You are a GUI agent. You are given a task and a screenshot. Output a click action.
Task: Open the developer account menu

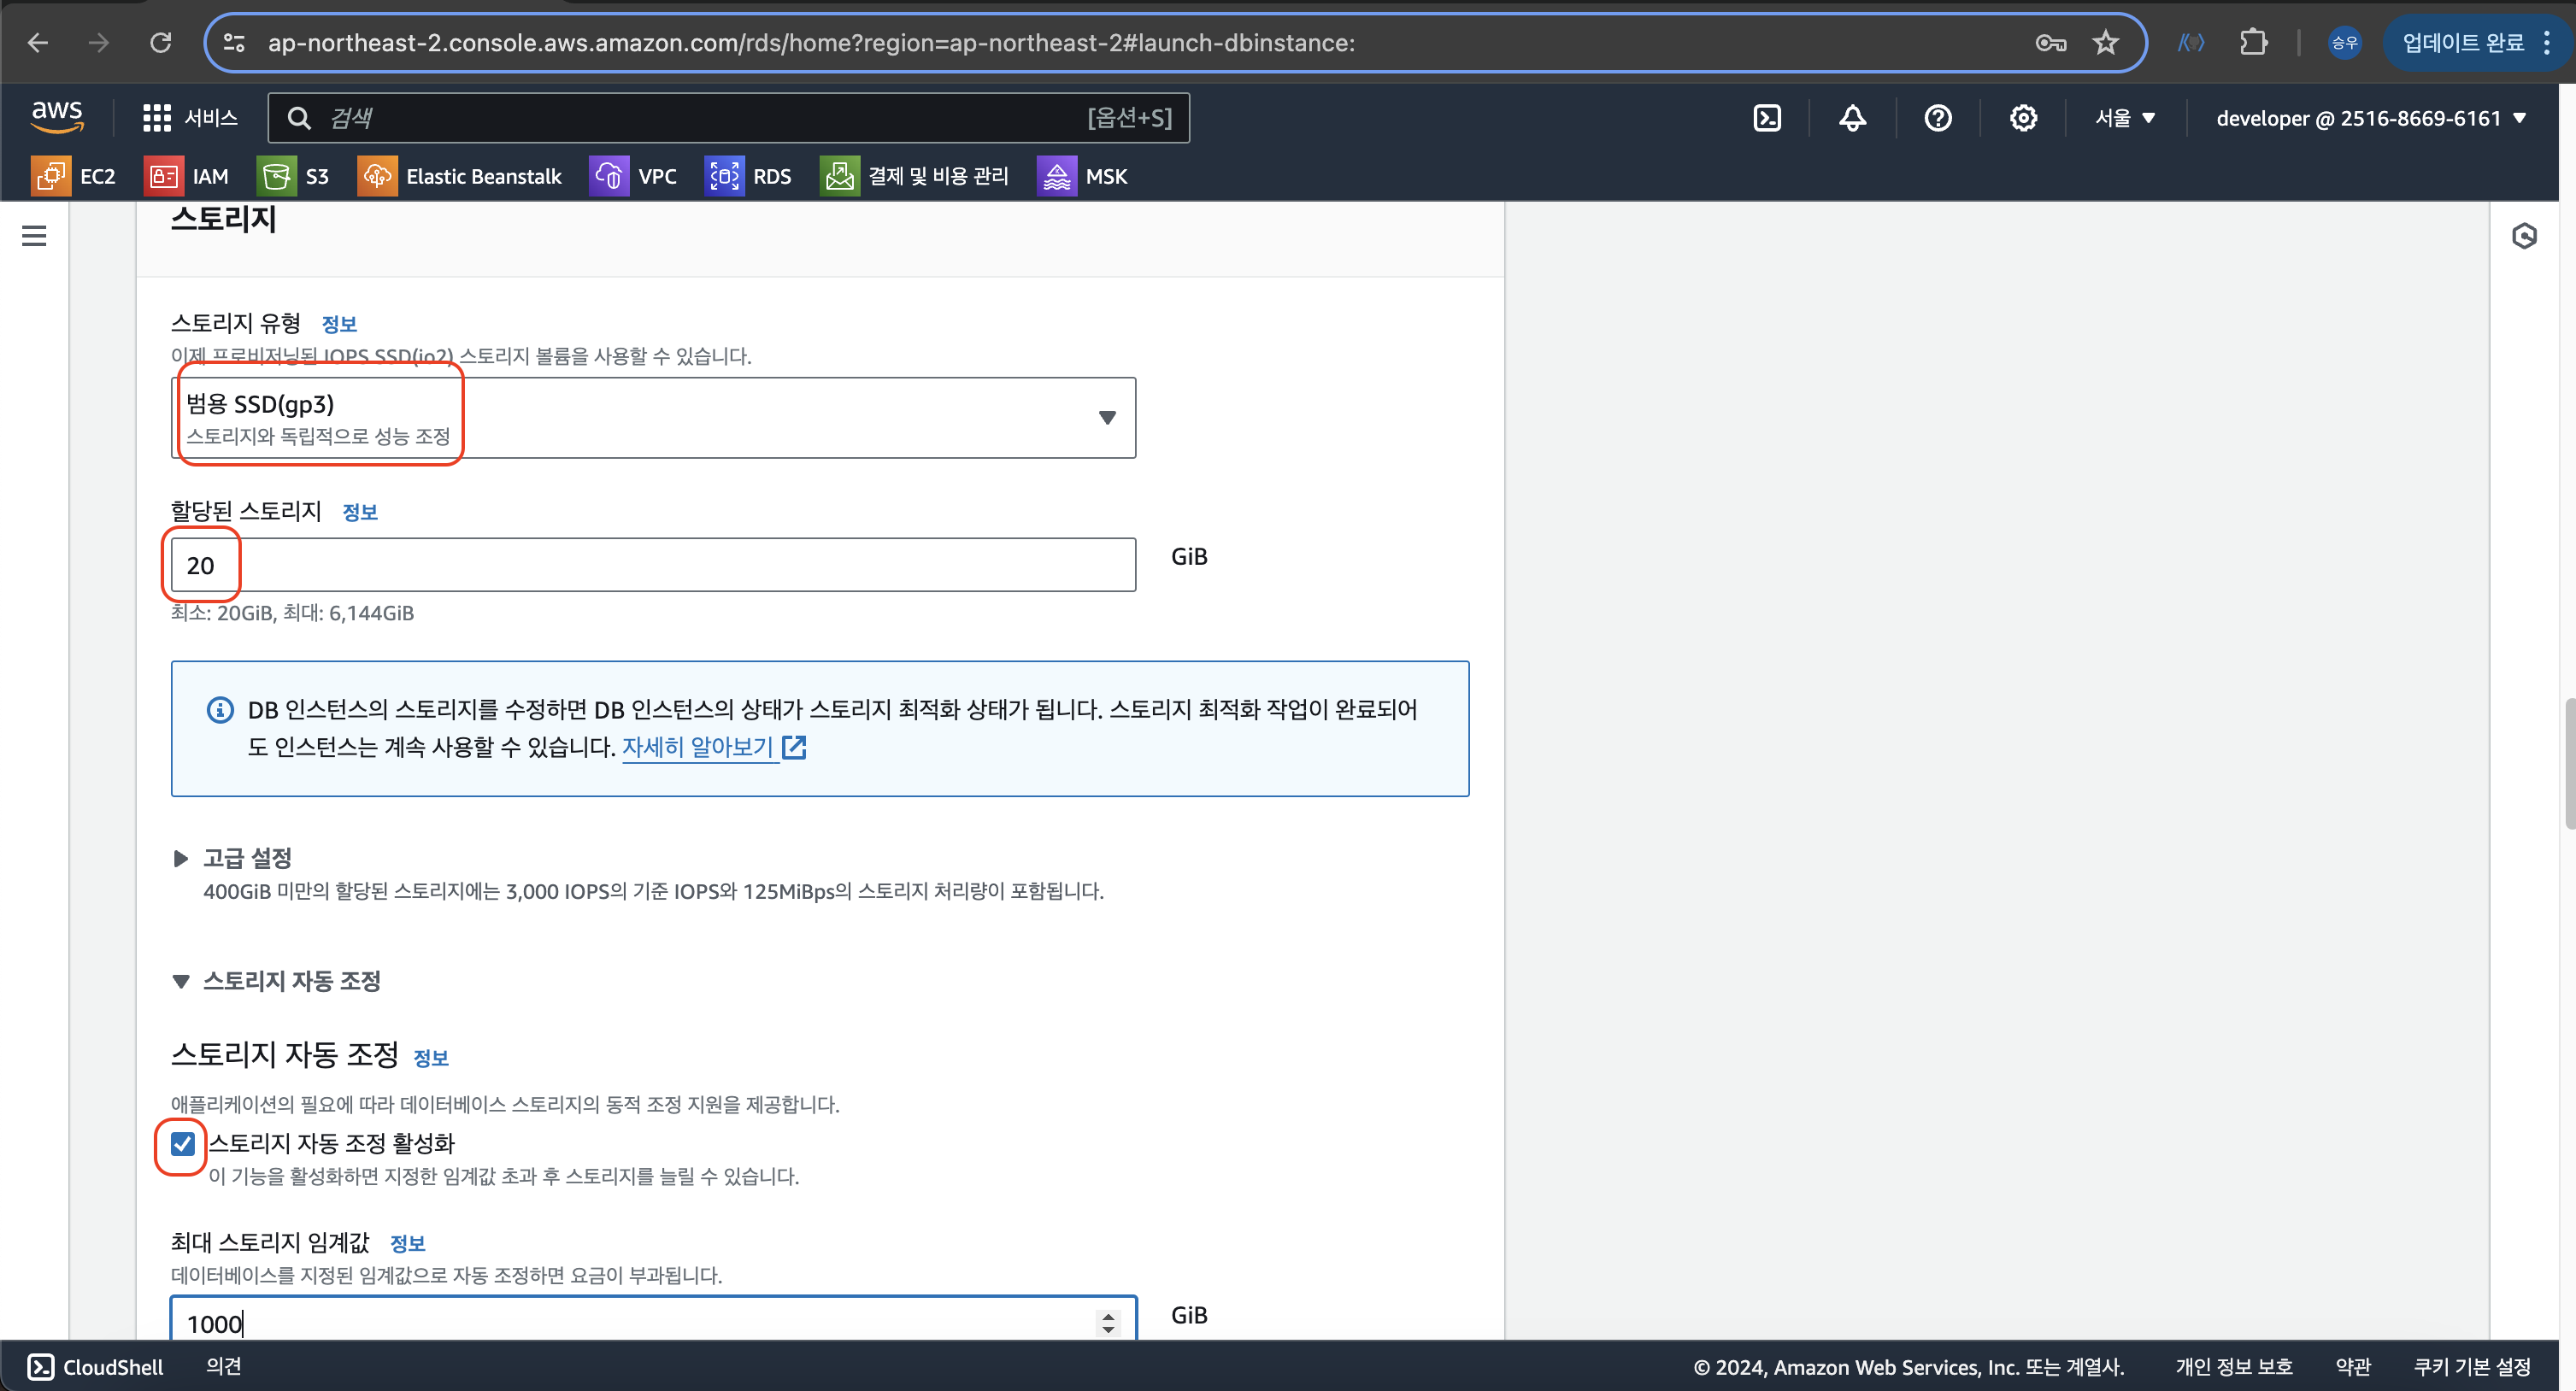coord(2370,118)
